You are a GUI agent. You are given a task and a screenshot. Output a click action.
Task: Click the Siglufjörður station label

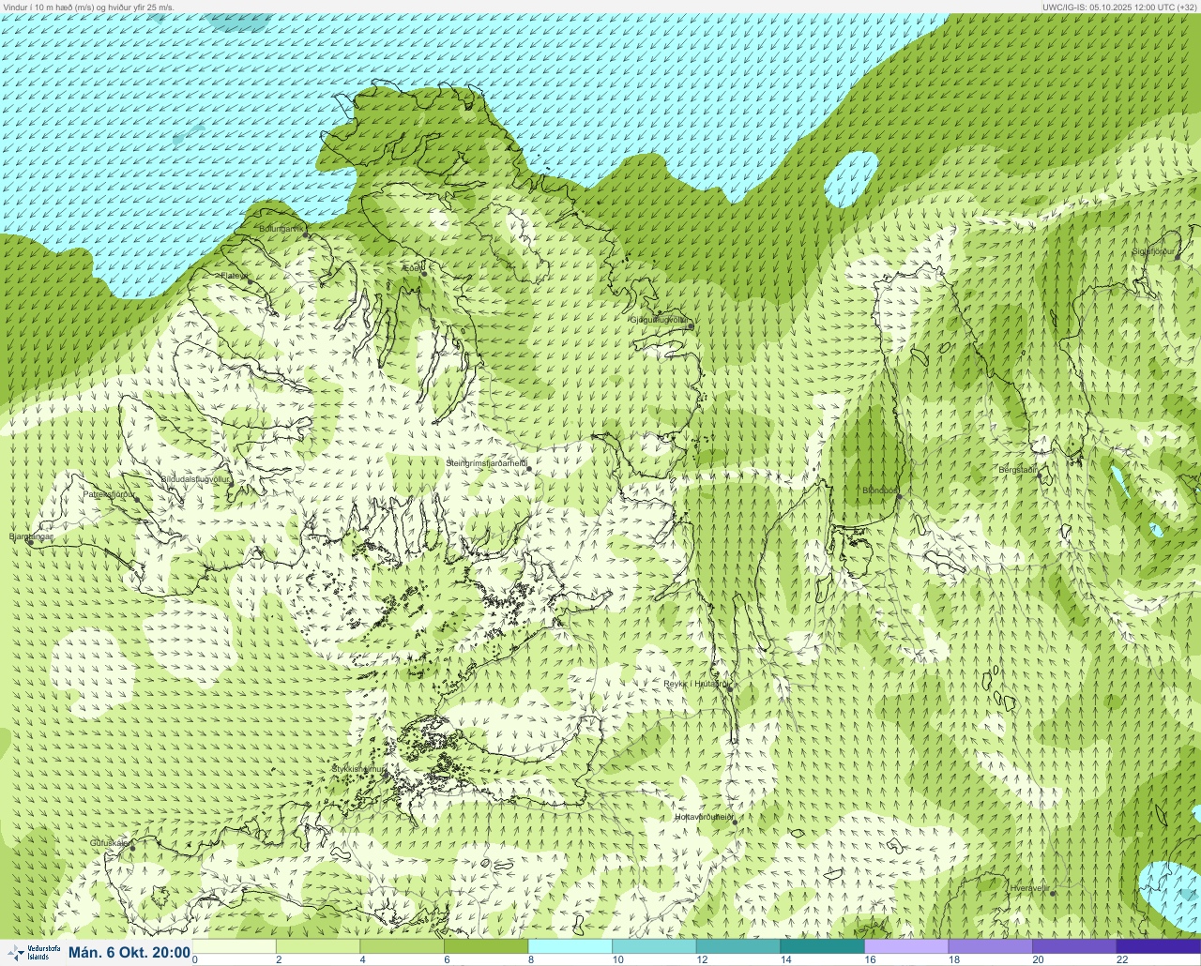(x=1153, y=251)
